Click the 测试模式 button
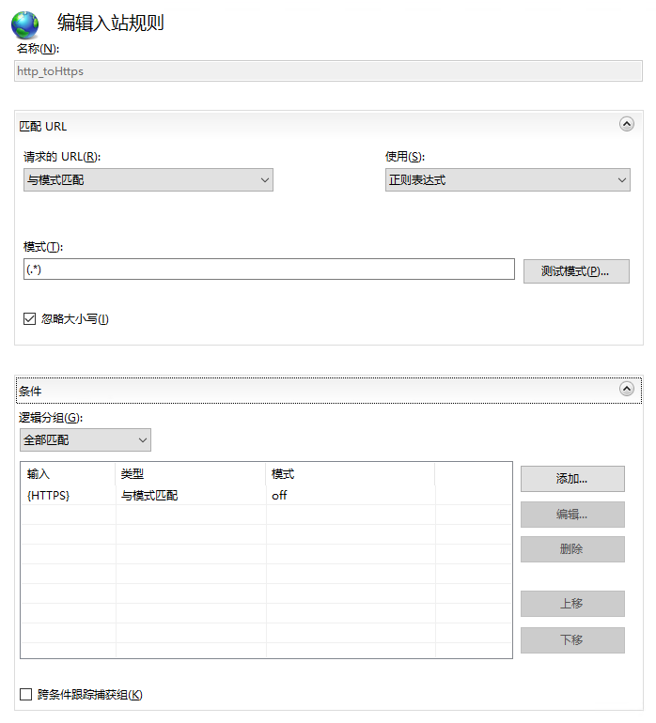 576,271
